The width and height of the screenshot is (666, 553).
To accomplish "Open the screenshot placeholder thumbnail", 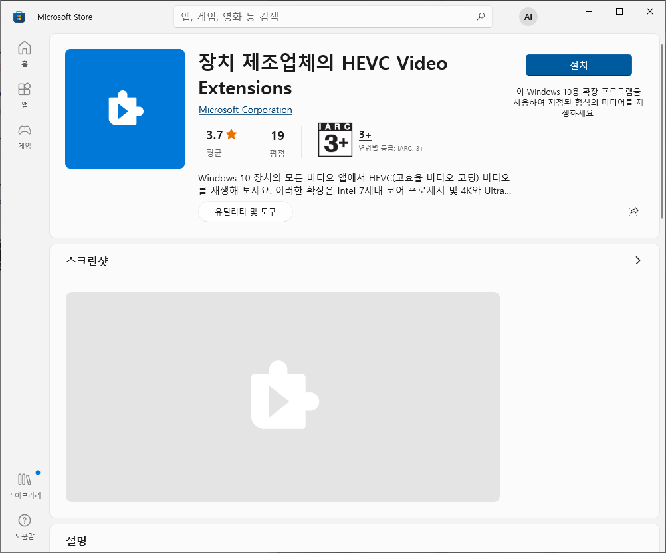I will [282, 397].
